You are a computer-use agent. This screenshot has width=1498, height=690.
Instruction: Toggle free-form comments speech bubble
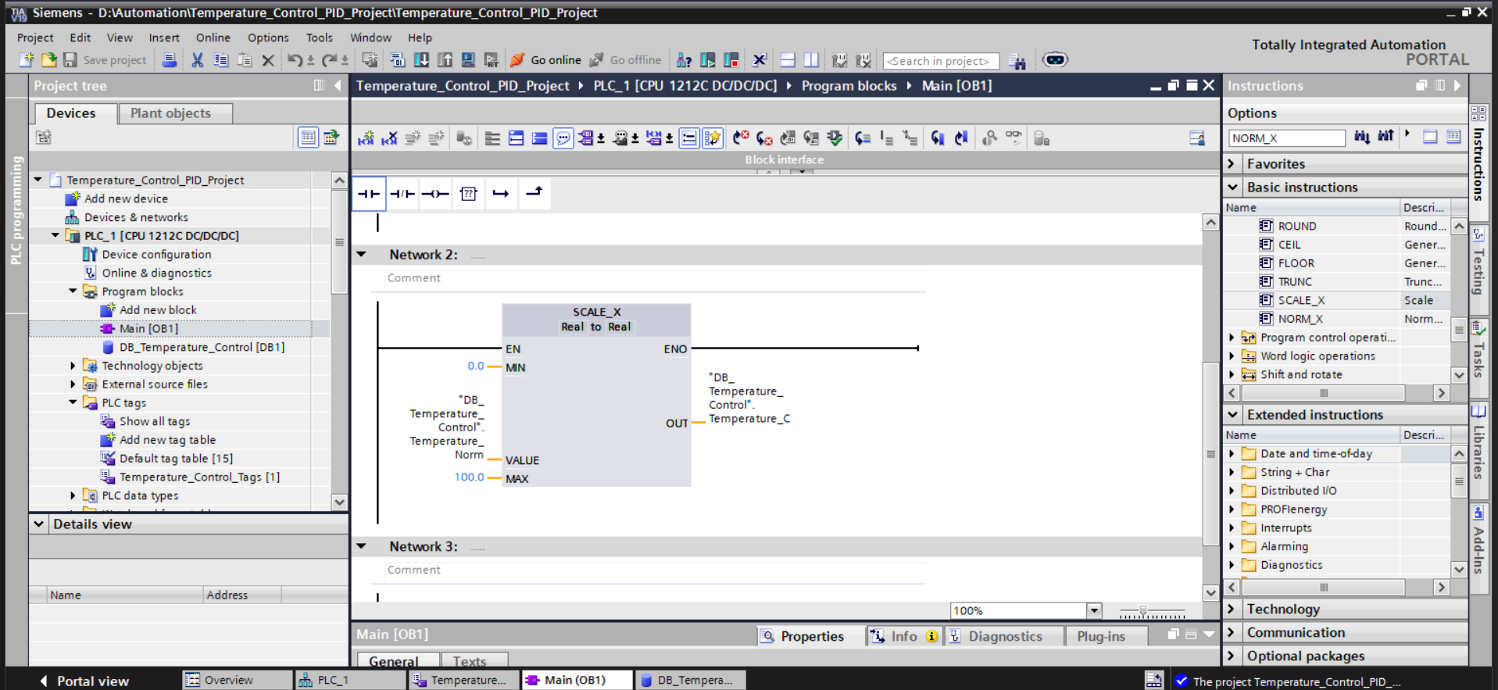[x=563, y=138]
